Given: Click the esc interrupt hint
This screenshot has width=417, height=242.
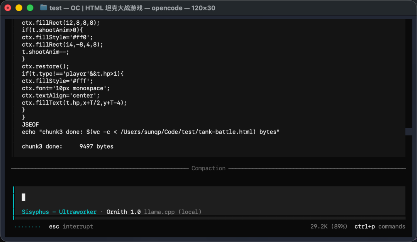Looking at the screenshot, I should (71, 227).
